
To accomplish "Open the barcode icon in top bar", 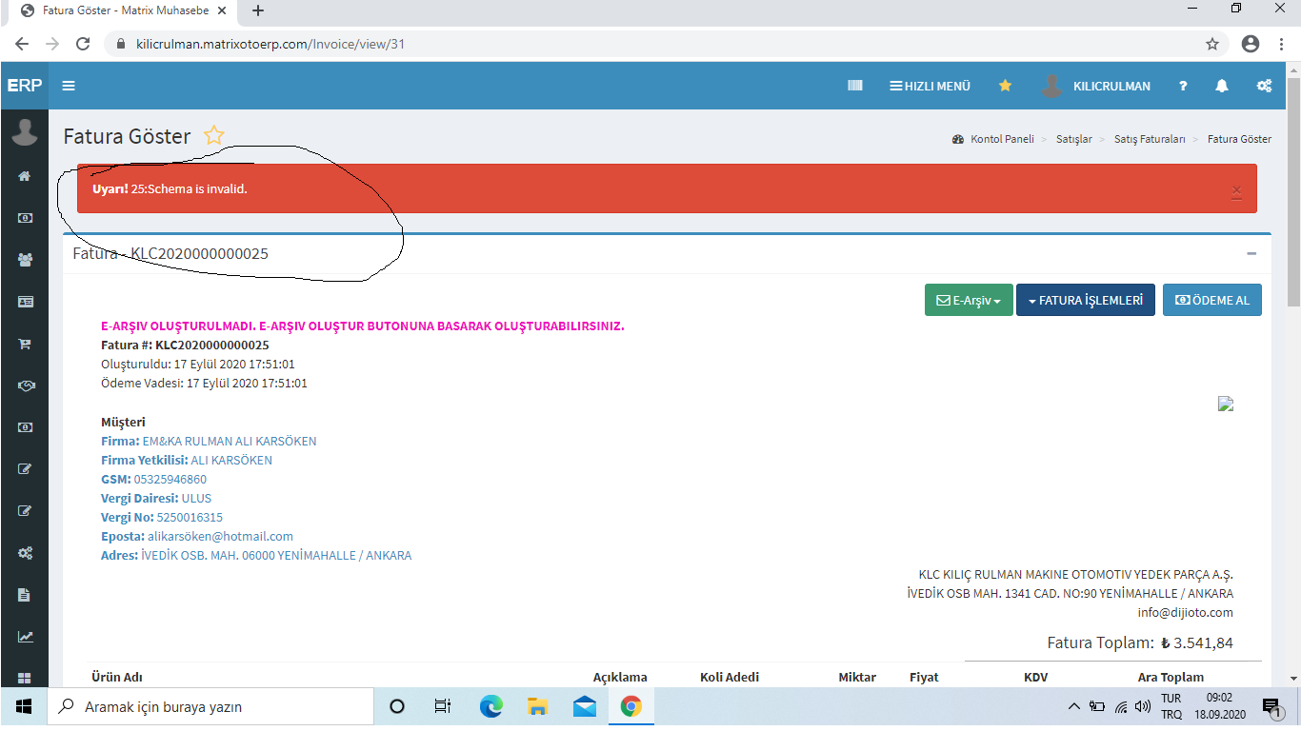I will 854,86.
